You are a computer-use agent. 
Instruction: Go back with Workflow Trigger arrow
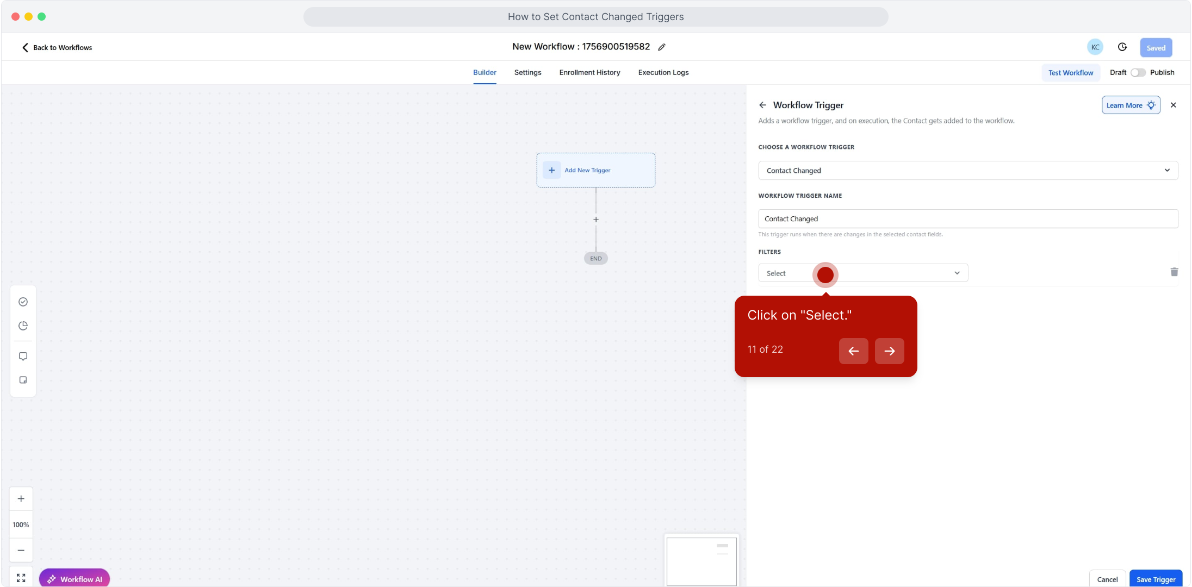(762, 105)
